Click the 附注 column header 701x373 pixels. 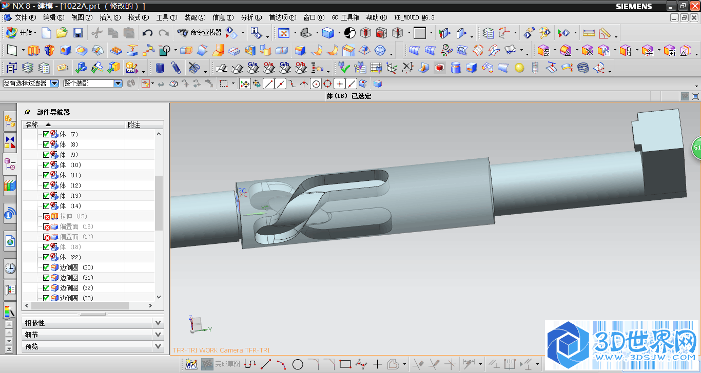[x=145, y=125]
